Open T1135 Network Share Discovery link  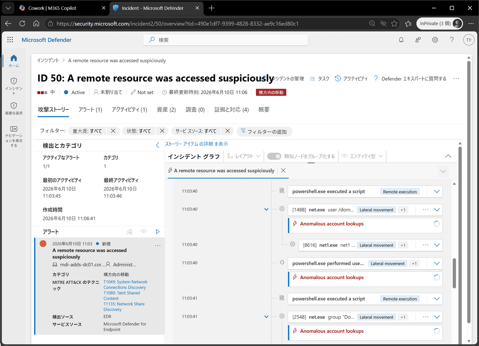pos(124,307)
